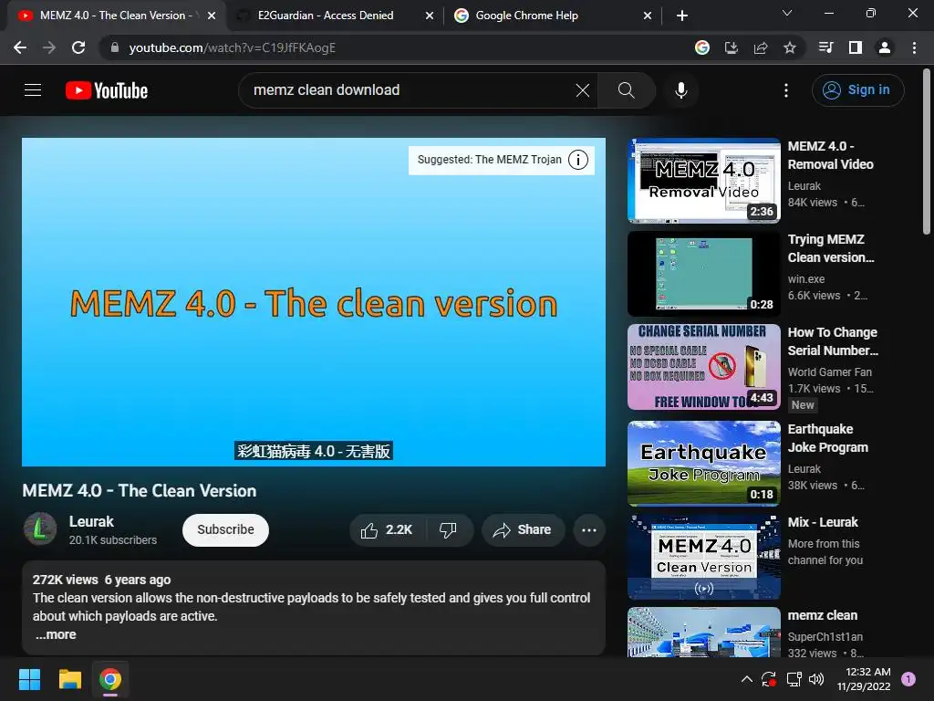Open File Explorer from taskbar

click(x=69, y=679)
